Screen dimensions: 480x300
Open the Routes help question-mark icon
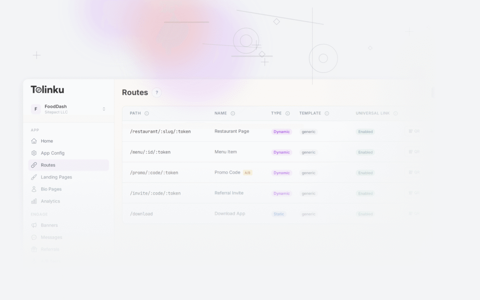click(157, 92)
